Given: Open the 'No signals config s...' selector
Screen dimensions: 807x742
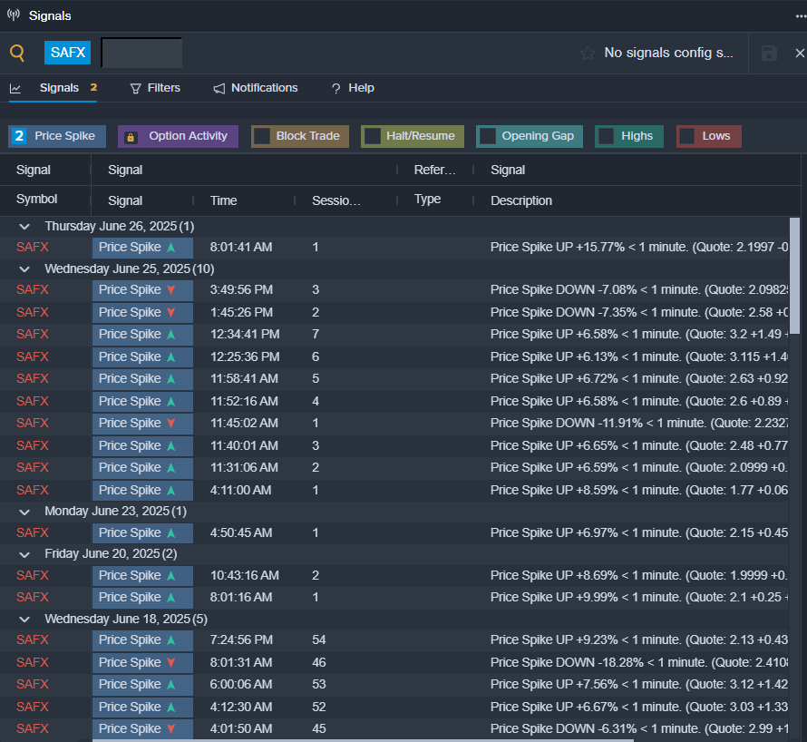Looking at the screenshot, I should click(x=668, y=53).
